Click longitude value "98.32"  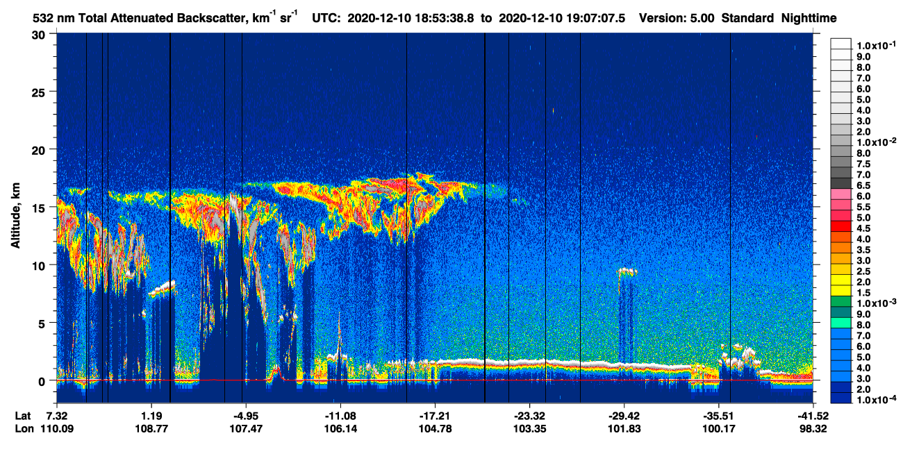click(x=813, y=429)
